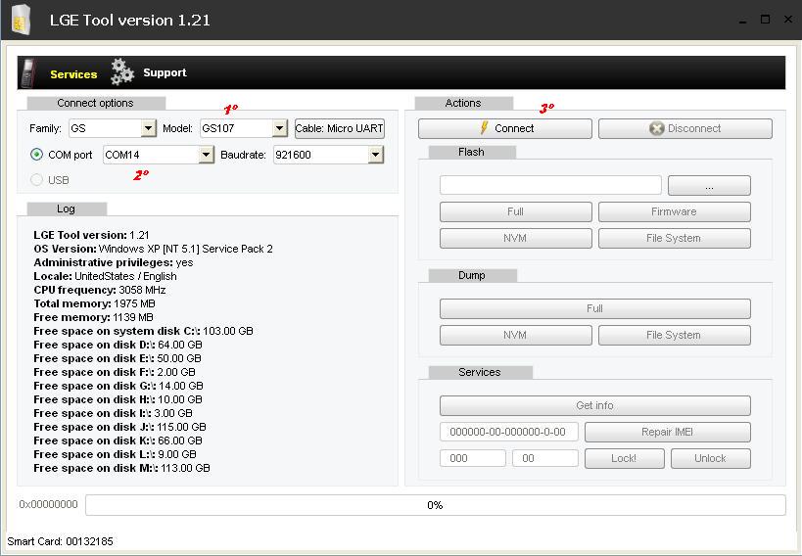The image size is (802, 556).
Task: Click the File System button under Dump
Action: (x=674, y=336)
